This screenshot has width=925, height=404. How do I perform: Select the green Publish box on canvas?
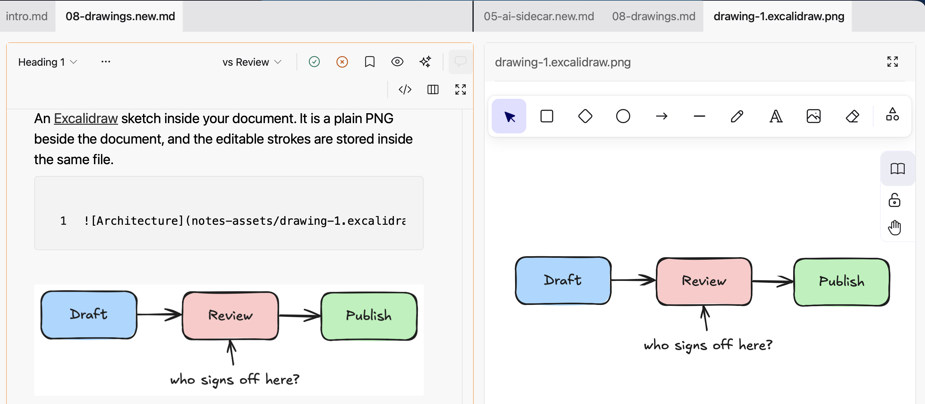(x=842, y=282)
